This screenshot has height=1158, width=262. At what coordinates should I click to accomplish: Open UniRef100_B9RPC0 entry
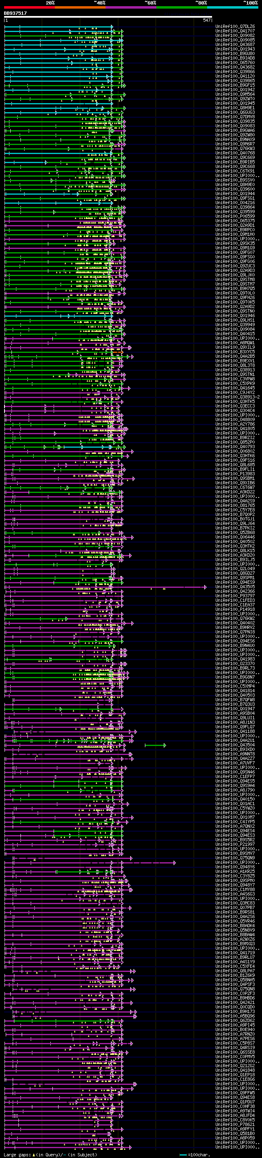[x=235, y=230]
